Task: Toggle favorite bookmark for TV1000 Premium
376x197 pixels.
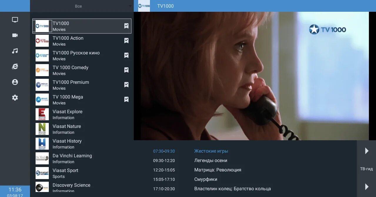Action: [126, 85]
